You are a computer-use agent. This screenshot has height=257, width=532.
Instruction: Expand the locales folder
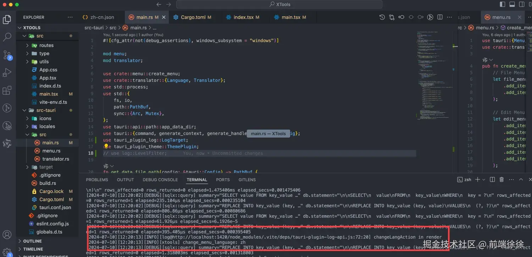tap(48, 126)
